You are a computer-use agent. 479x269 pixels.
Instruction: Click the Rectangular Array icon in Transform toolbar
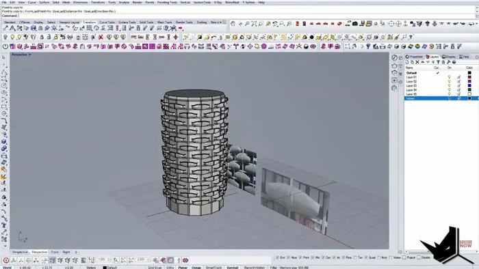click(x=89, y=28)
